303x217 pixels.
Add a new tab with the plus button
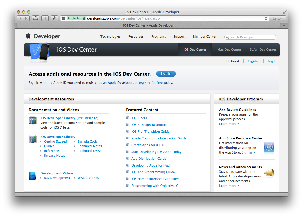click(x=284, y=25)
